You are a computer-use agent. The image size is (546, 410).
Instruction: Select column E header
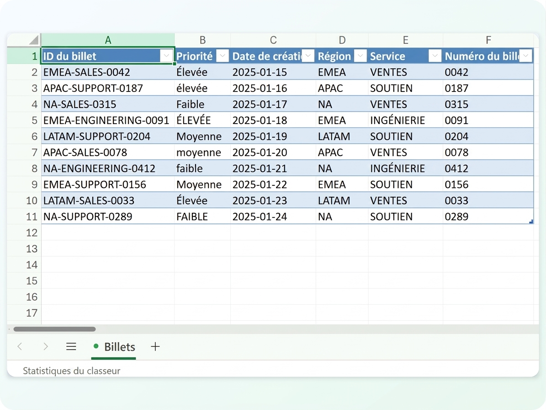point(405,40)
